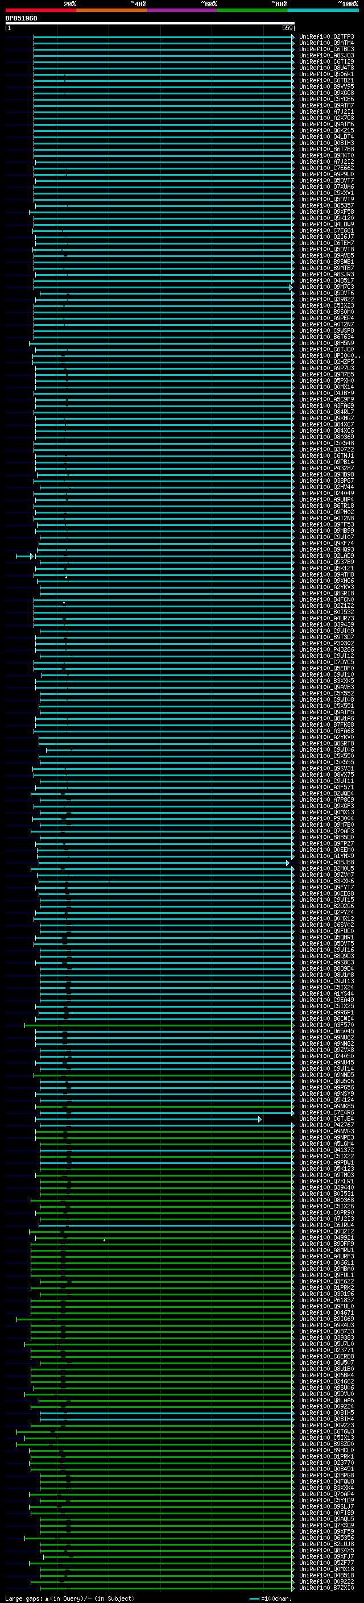The width and height of the screenshot is (364, 1603).
Task: Click the UniRef100_Q9SV31 label
Action: click(x=326, y=769)
